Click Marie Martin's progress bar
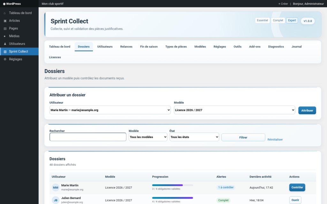 [172, 185]
